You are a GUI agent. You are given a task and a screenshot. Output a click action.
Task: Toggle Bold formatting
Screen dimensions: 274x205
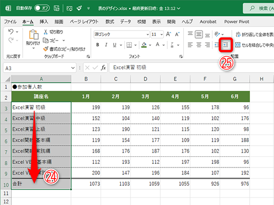pyautogui.click(x=98, y=45)
